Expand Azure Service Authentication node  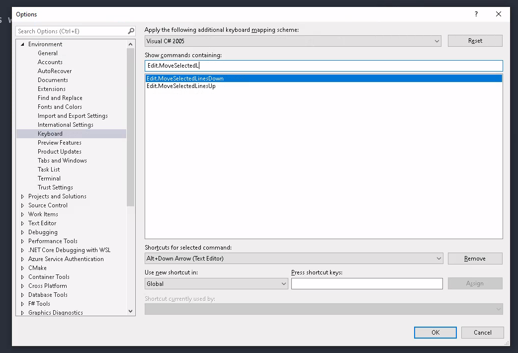click(x=22, y=259)
